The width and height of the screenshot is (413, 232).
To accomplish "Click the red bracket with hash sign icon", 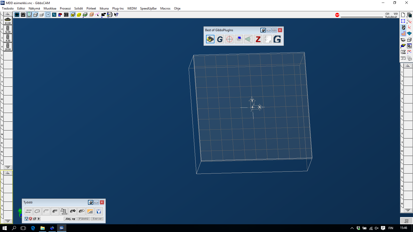I will pos(409,52).
